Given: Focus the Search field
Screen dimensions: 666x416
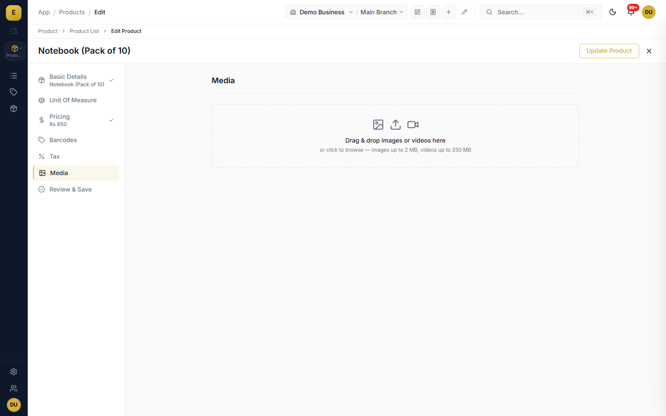Looking at the screenshot, I should coord(541,12).
